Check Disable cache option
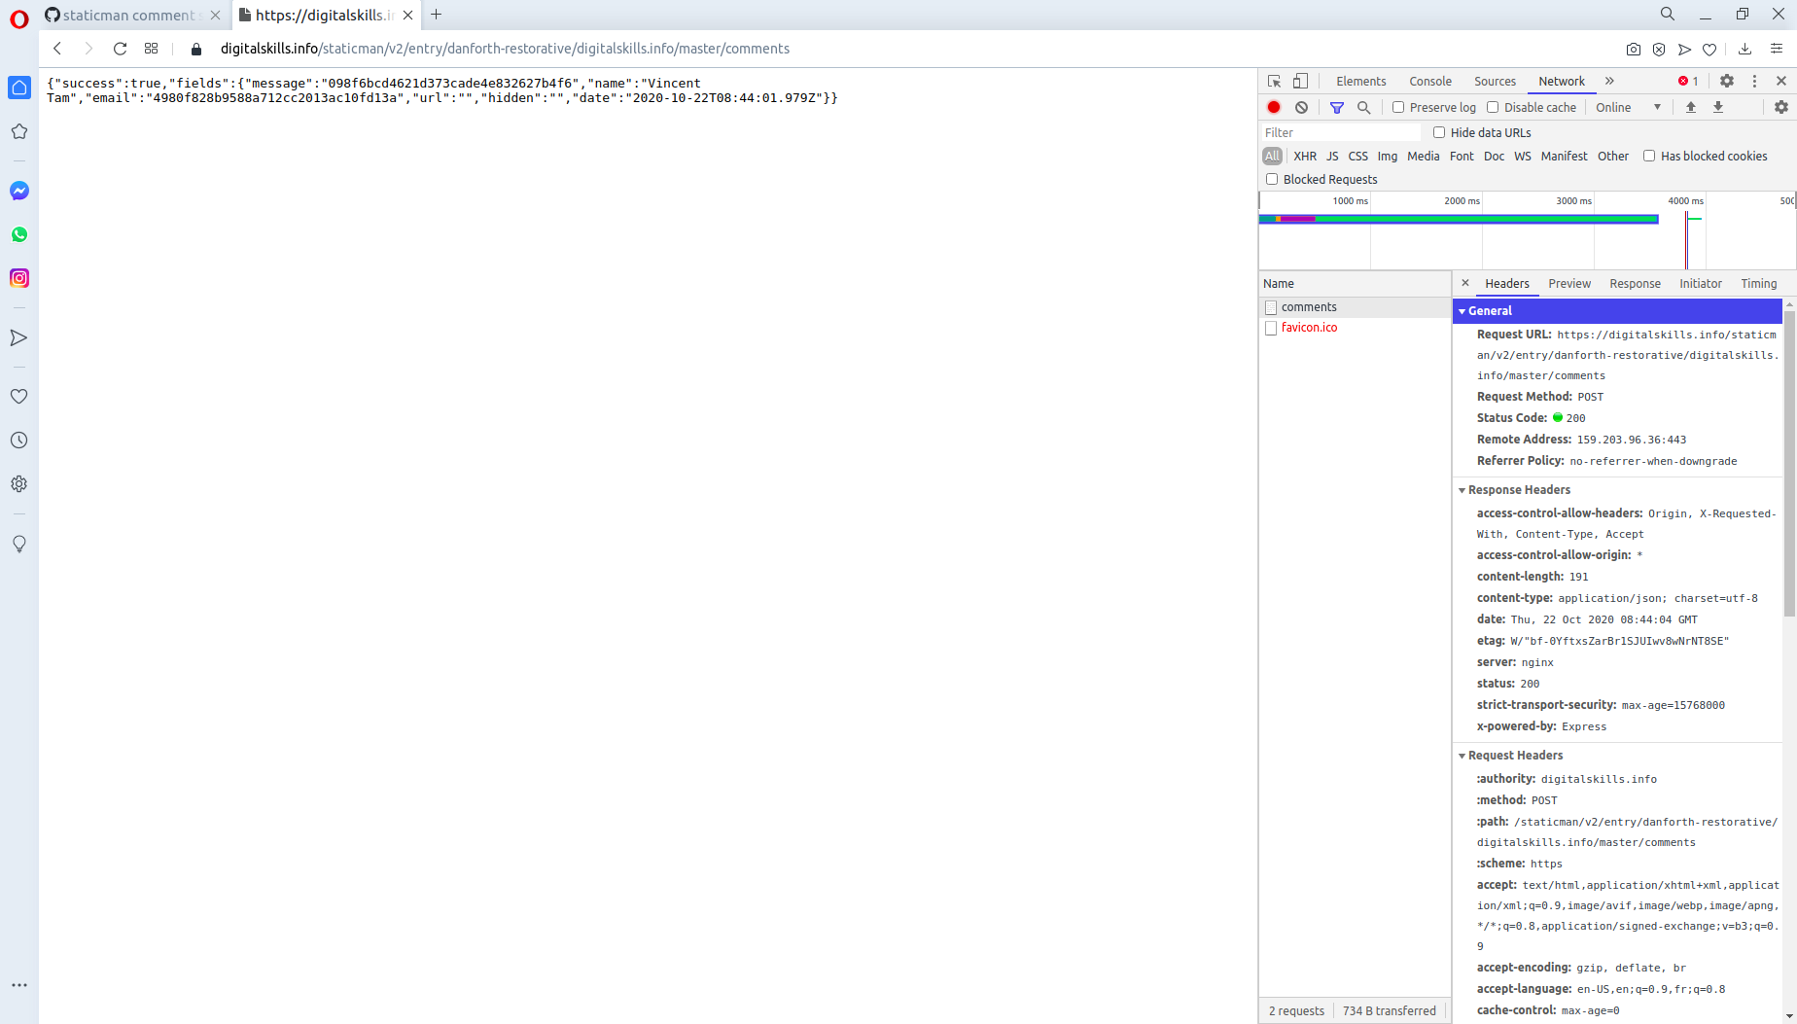The height and width of the screenshot is (1024, 1797). pos(1493,107)
